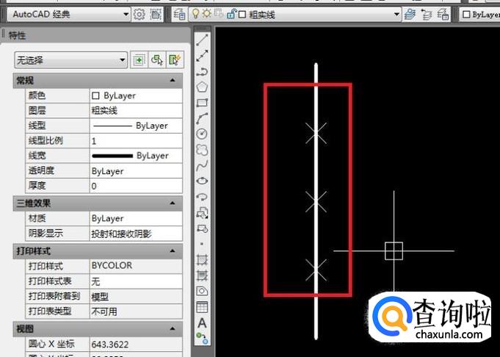Click the Workspace Settings gear icon
The width and height of the screenshot is (500, 357).
pos(140,14)
